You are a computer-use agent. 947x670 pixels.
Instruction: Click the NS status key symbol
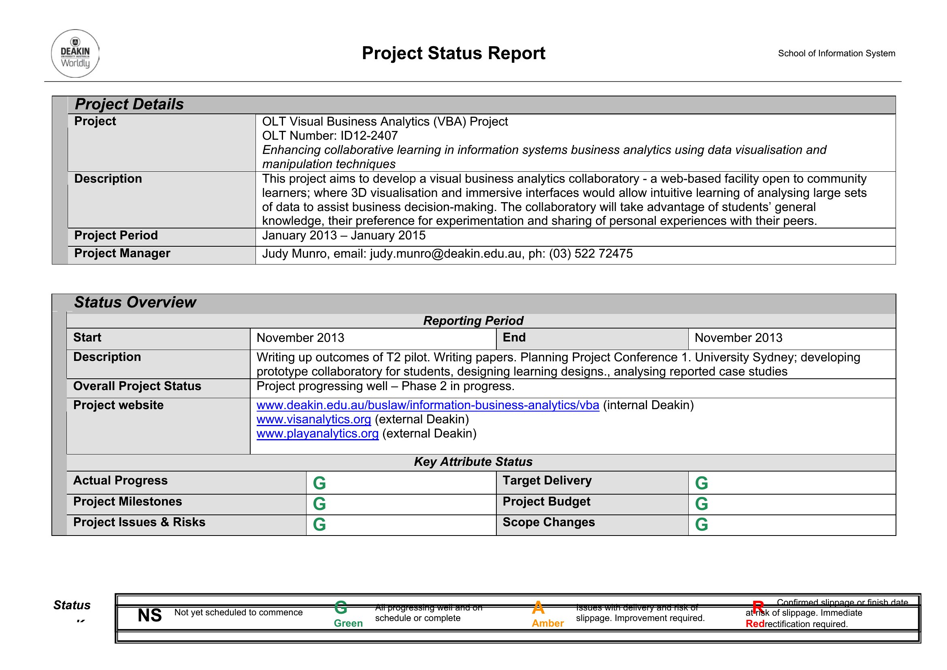(150, 615)
